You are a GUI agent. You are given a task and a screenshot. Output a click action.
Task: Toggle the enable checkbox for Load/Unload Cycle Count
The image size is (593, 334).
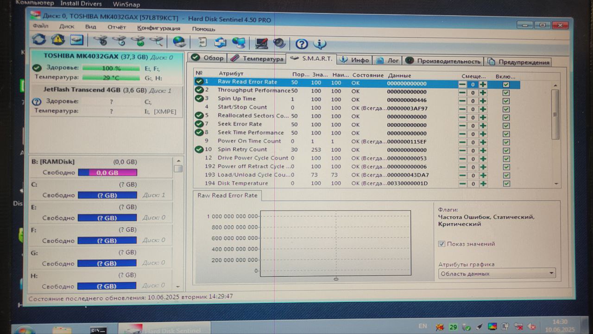tap(506, 176)
